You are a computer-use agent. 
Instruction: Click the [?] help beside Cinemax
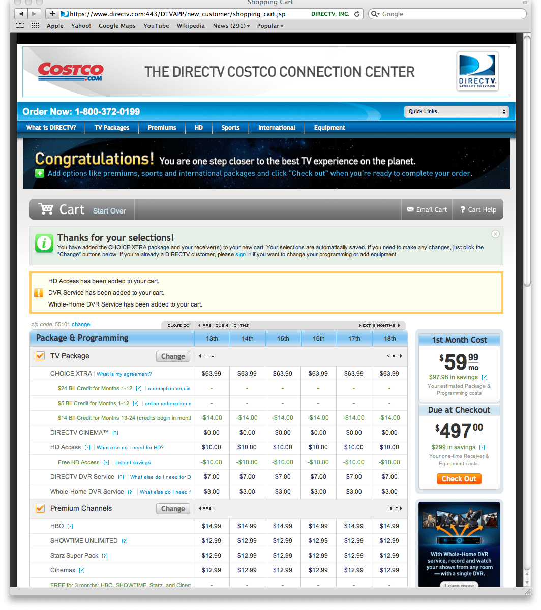[82, 570]
